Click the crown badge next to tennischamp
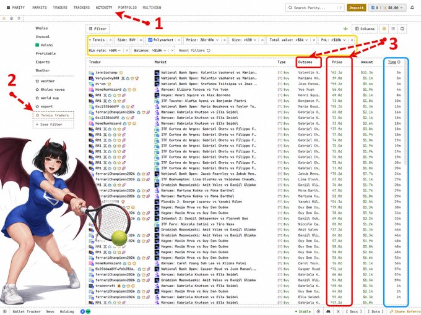This screenshot has width=421, height=315. [x=121, y=73]
